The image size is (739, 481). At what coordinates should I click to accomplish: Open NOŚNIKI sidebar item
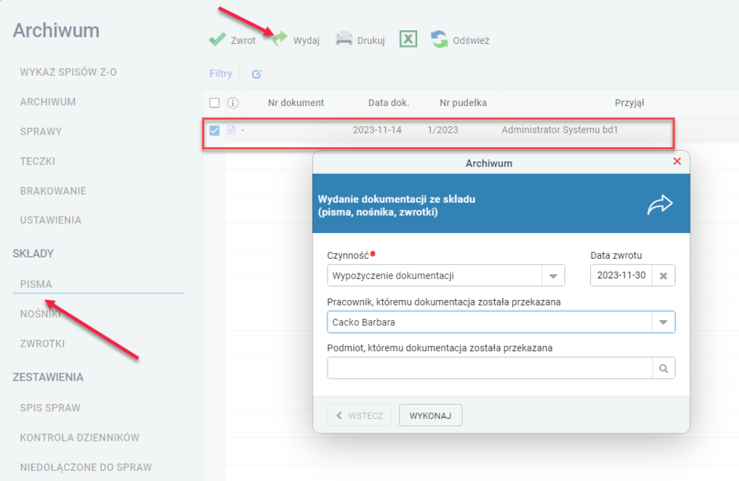click(x=40, y=314)
